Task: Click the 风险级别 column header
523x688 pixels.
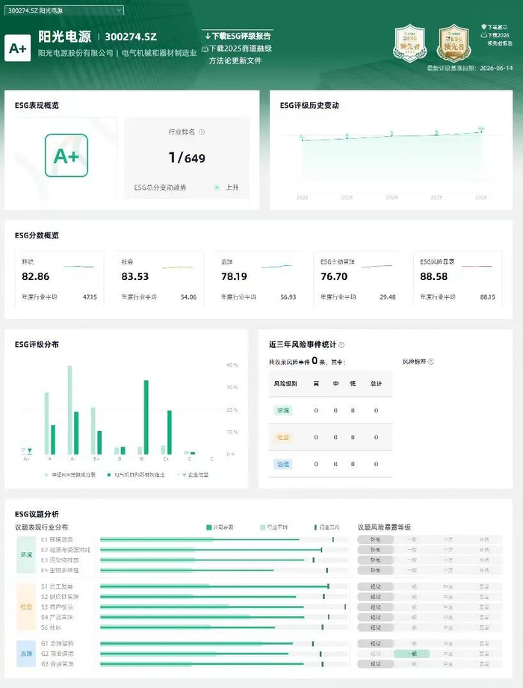Action: point(285,383)
